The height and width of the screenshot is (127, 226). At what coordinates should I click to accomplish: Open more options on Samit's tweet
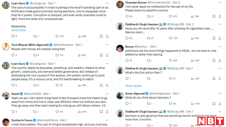(x=107, y=94)
